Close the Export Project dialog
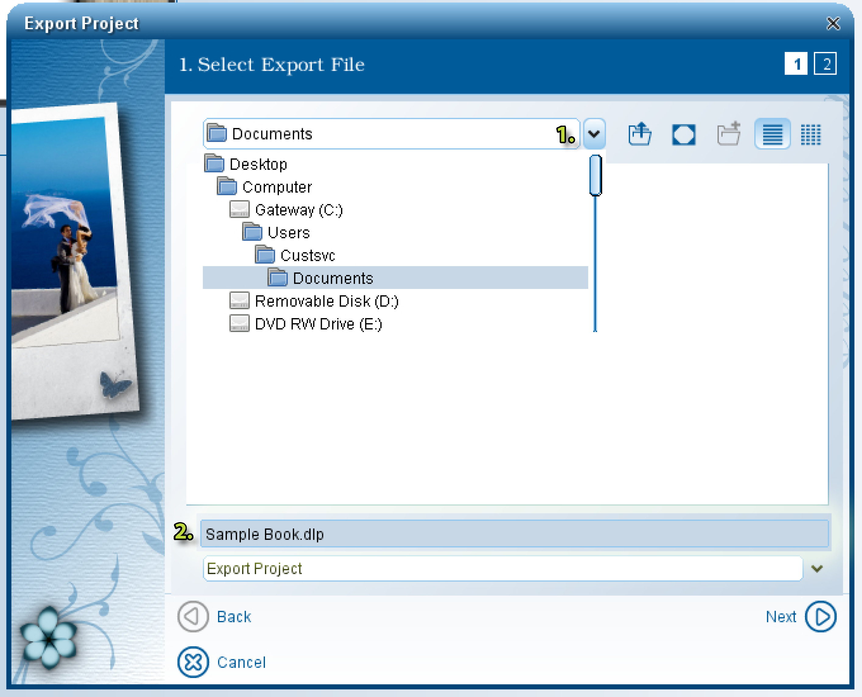862x697 pixels. (833, 24)
